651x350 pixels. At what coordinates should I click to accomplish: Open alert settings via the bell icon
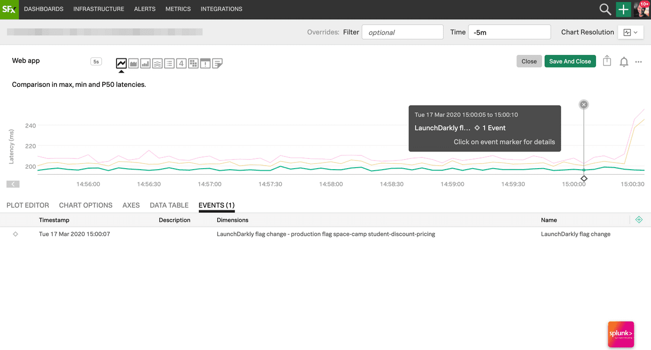point(624,61)
